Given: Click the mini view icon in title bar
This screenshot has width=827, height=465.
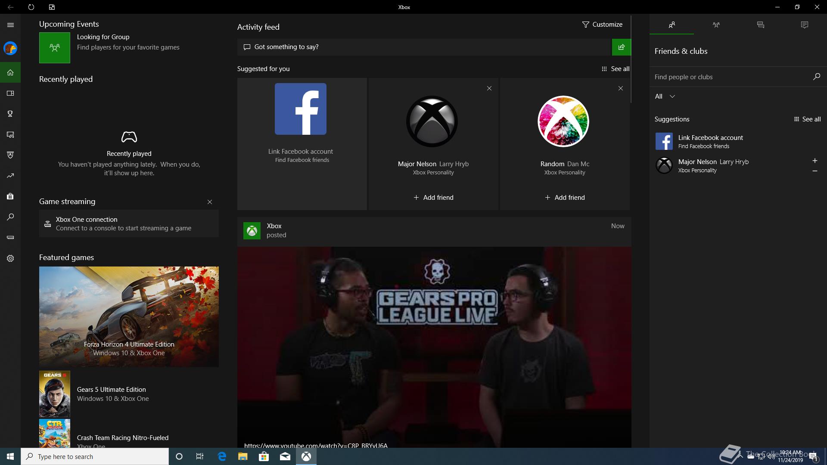Looking at the screenshot, I should [x=52, y=7].
